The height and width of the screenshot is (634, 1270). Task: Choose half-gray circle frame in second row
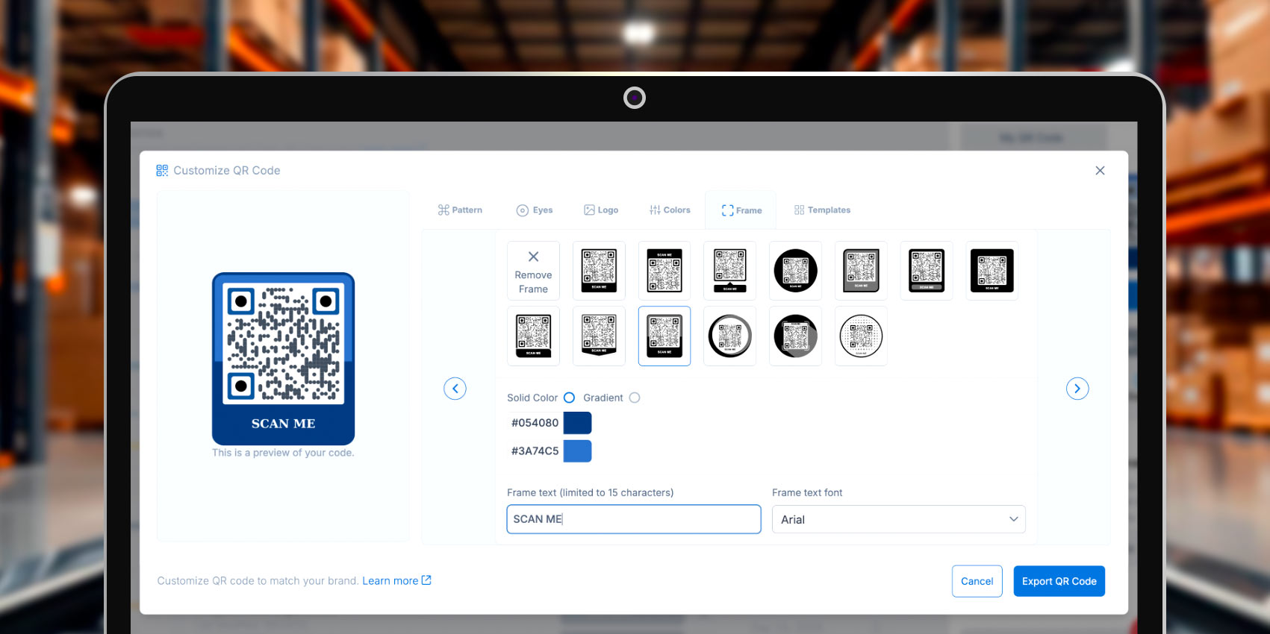click(795, 336)
